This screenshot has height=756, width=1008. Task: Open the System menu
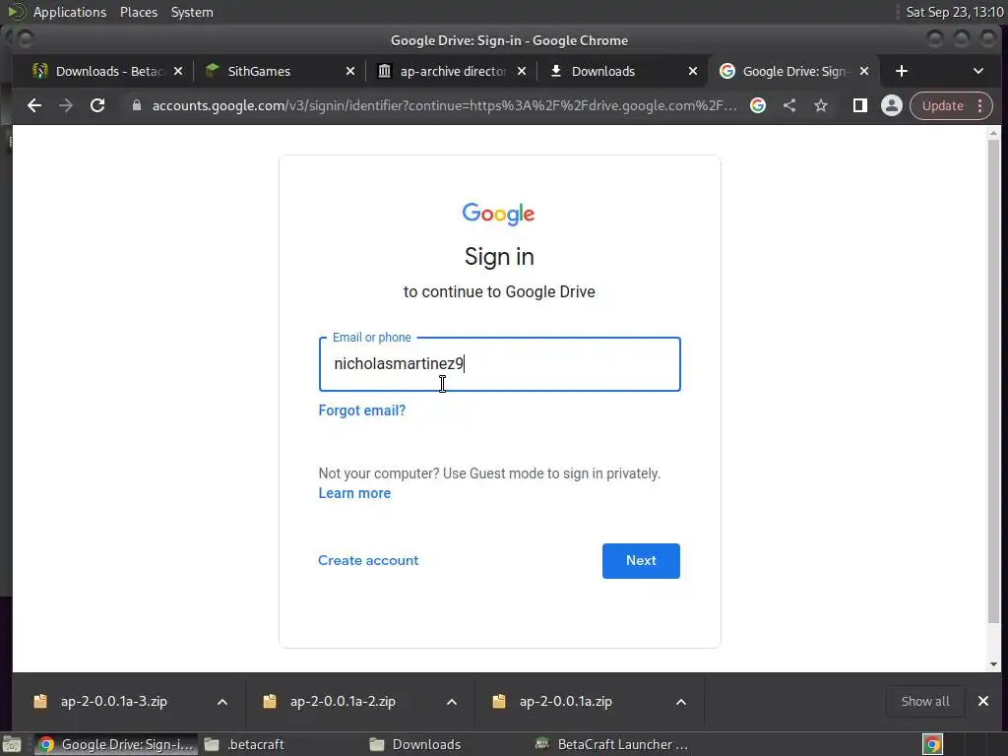pos(192,12)
